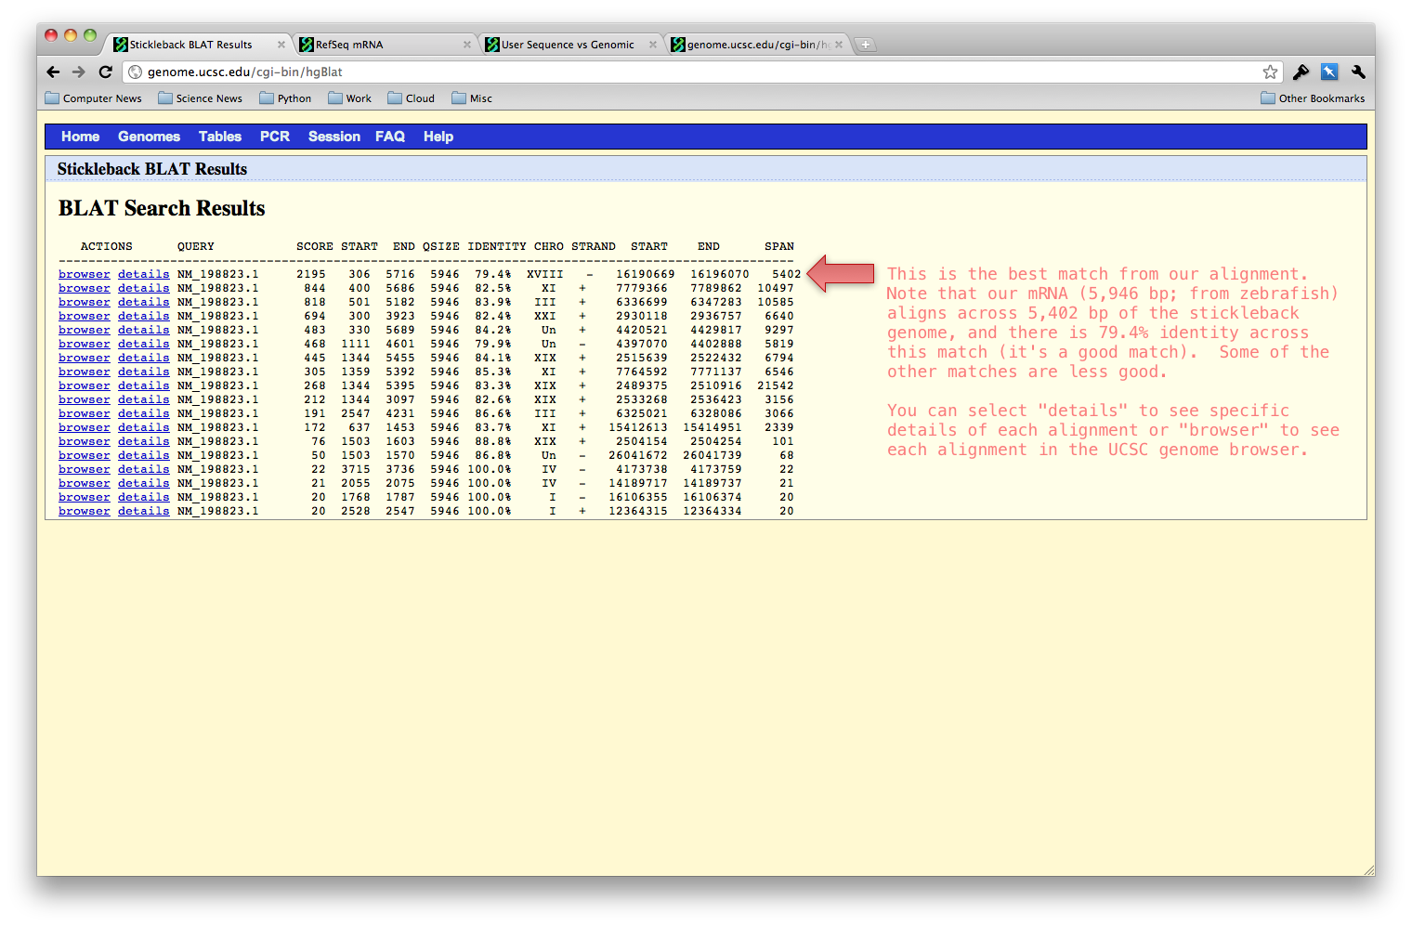
Task: Close the Stickleback BLAT Results tab
Action: [281, 45]
